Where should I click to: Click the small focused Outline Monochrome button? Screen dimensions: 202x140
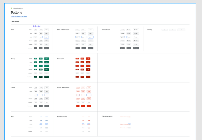click(78, 95)
